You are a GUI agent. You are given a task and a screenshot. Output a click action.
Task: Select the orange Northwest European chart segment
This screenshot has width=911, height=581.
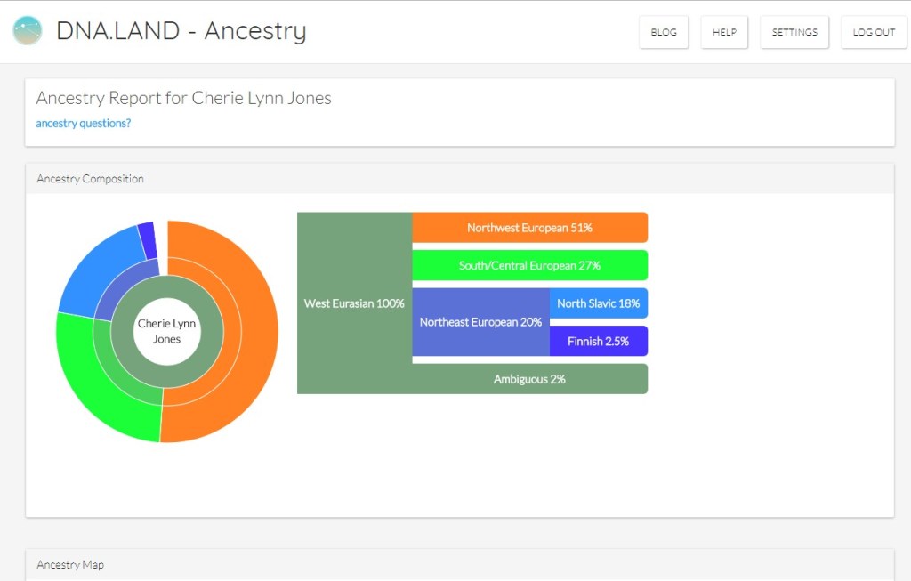coord(528,227)
